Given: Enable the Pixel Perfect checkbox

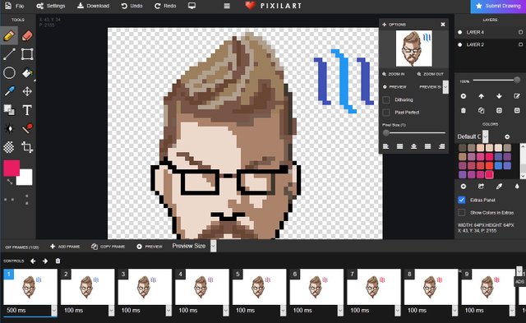Looking at the screenshot, I should (x=386, y=113).
